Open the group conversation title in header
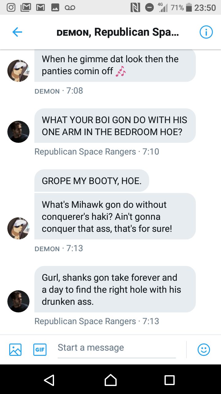Image resolution: width=221 pixels, height=394 pixels. (x=118, y=32)
